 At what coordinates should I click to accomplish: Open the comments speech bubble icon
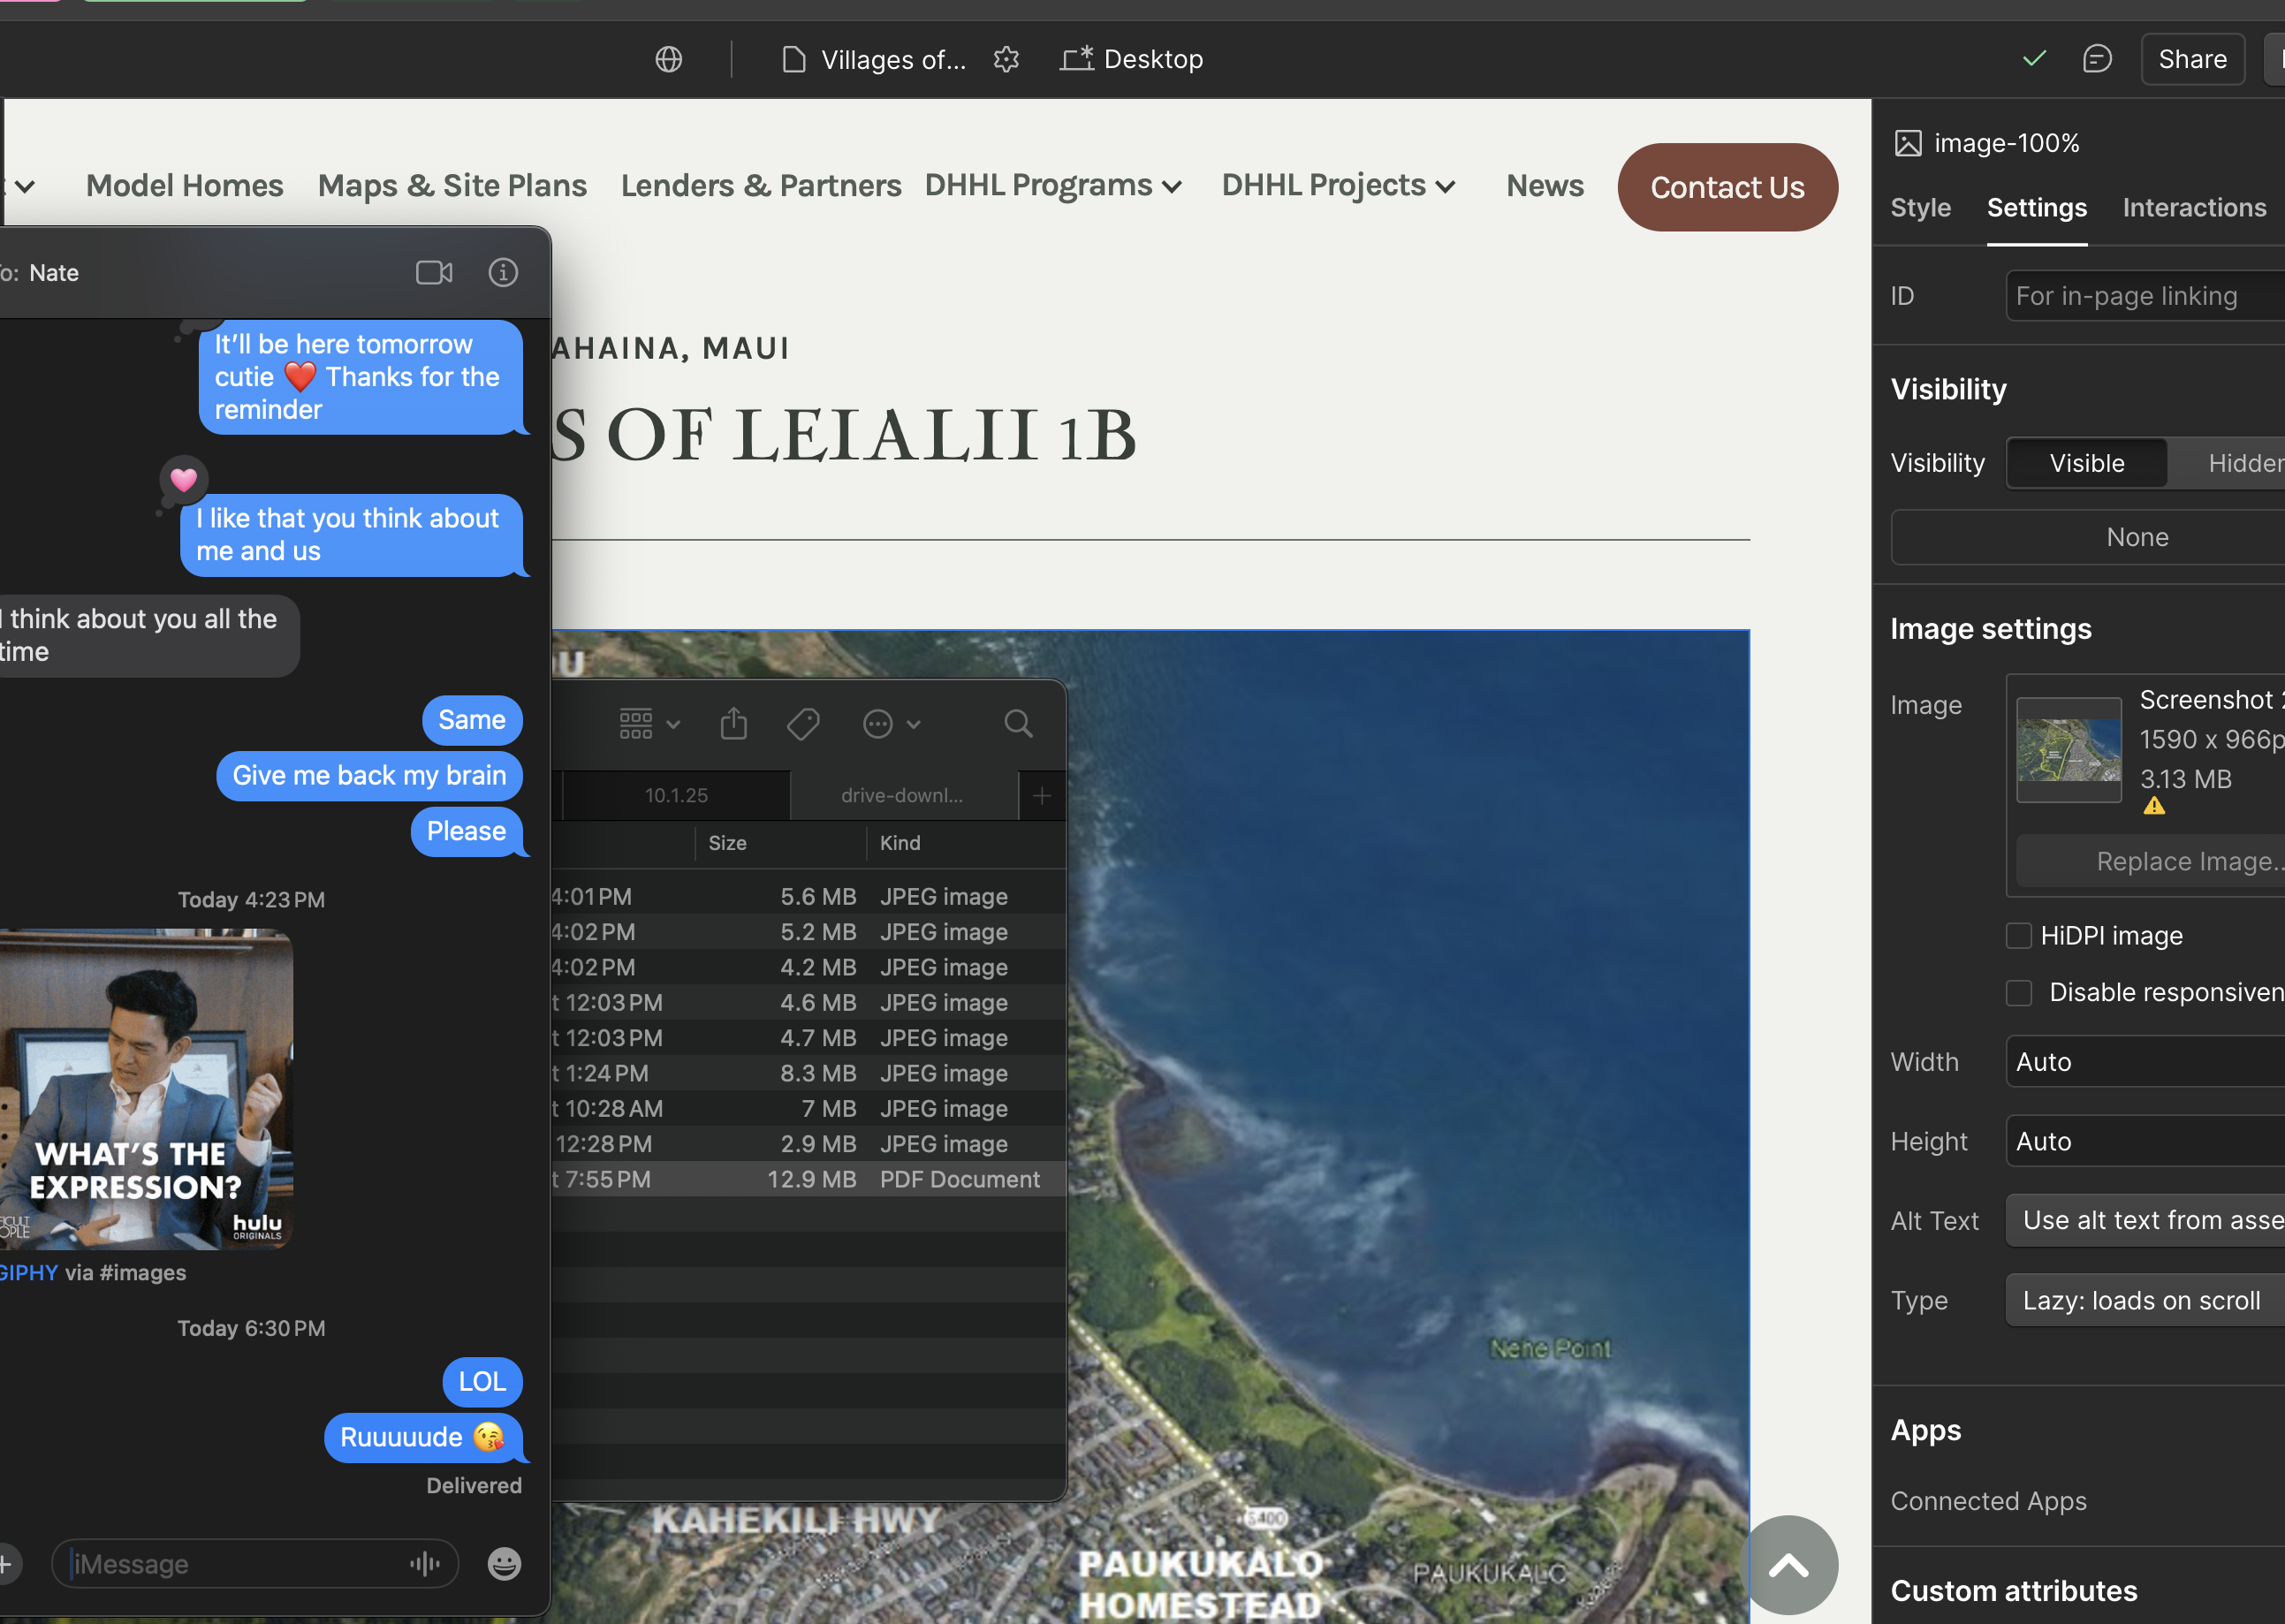2096,59
